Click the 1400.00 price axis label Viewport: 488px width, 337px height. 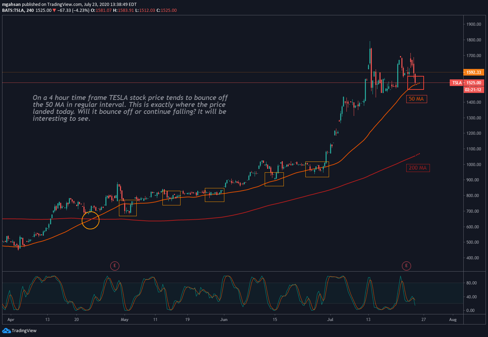click(474, 102)
